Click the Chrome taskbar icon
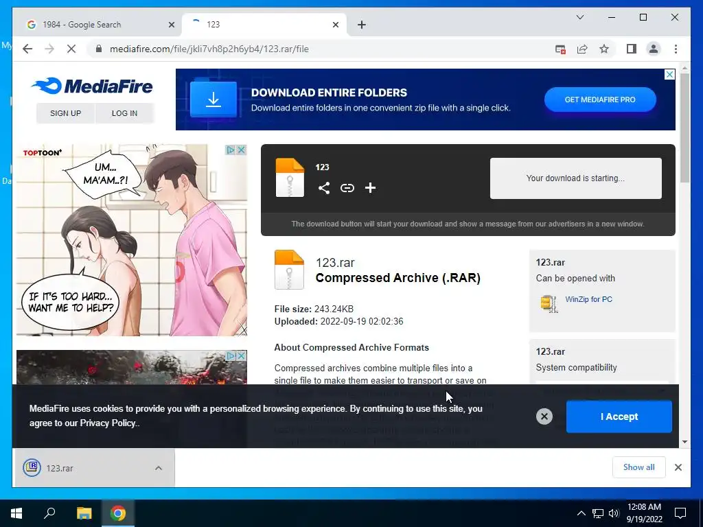 tap(118, 513)
